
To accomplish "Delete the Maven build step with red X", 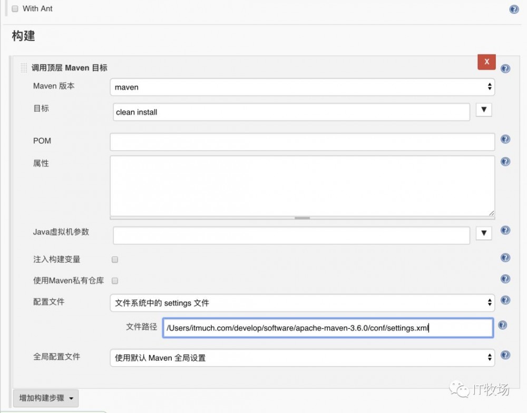I will pos(486,62).
